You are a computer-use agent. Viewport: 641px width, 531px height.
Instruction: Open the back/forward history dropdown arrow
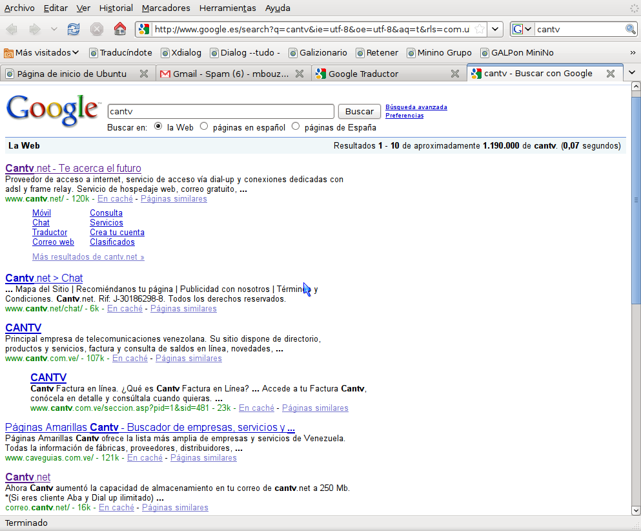tap(54, 29)
